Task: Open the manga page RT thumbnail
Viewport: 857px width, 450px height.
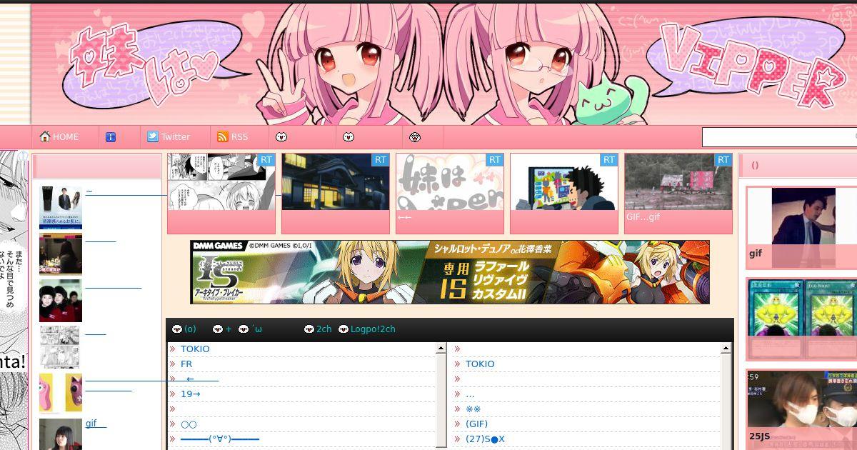Action: click(221, 182)
